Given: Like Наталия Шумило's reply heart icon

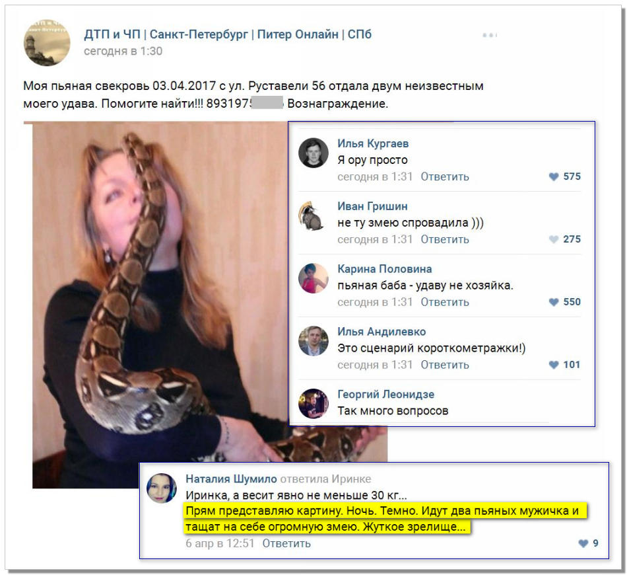Looking at the screenshot, I should coord(583,543).
